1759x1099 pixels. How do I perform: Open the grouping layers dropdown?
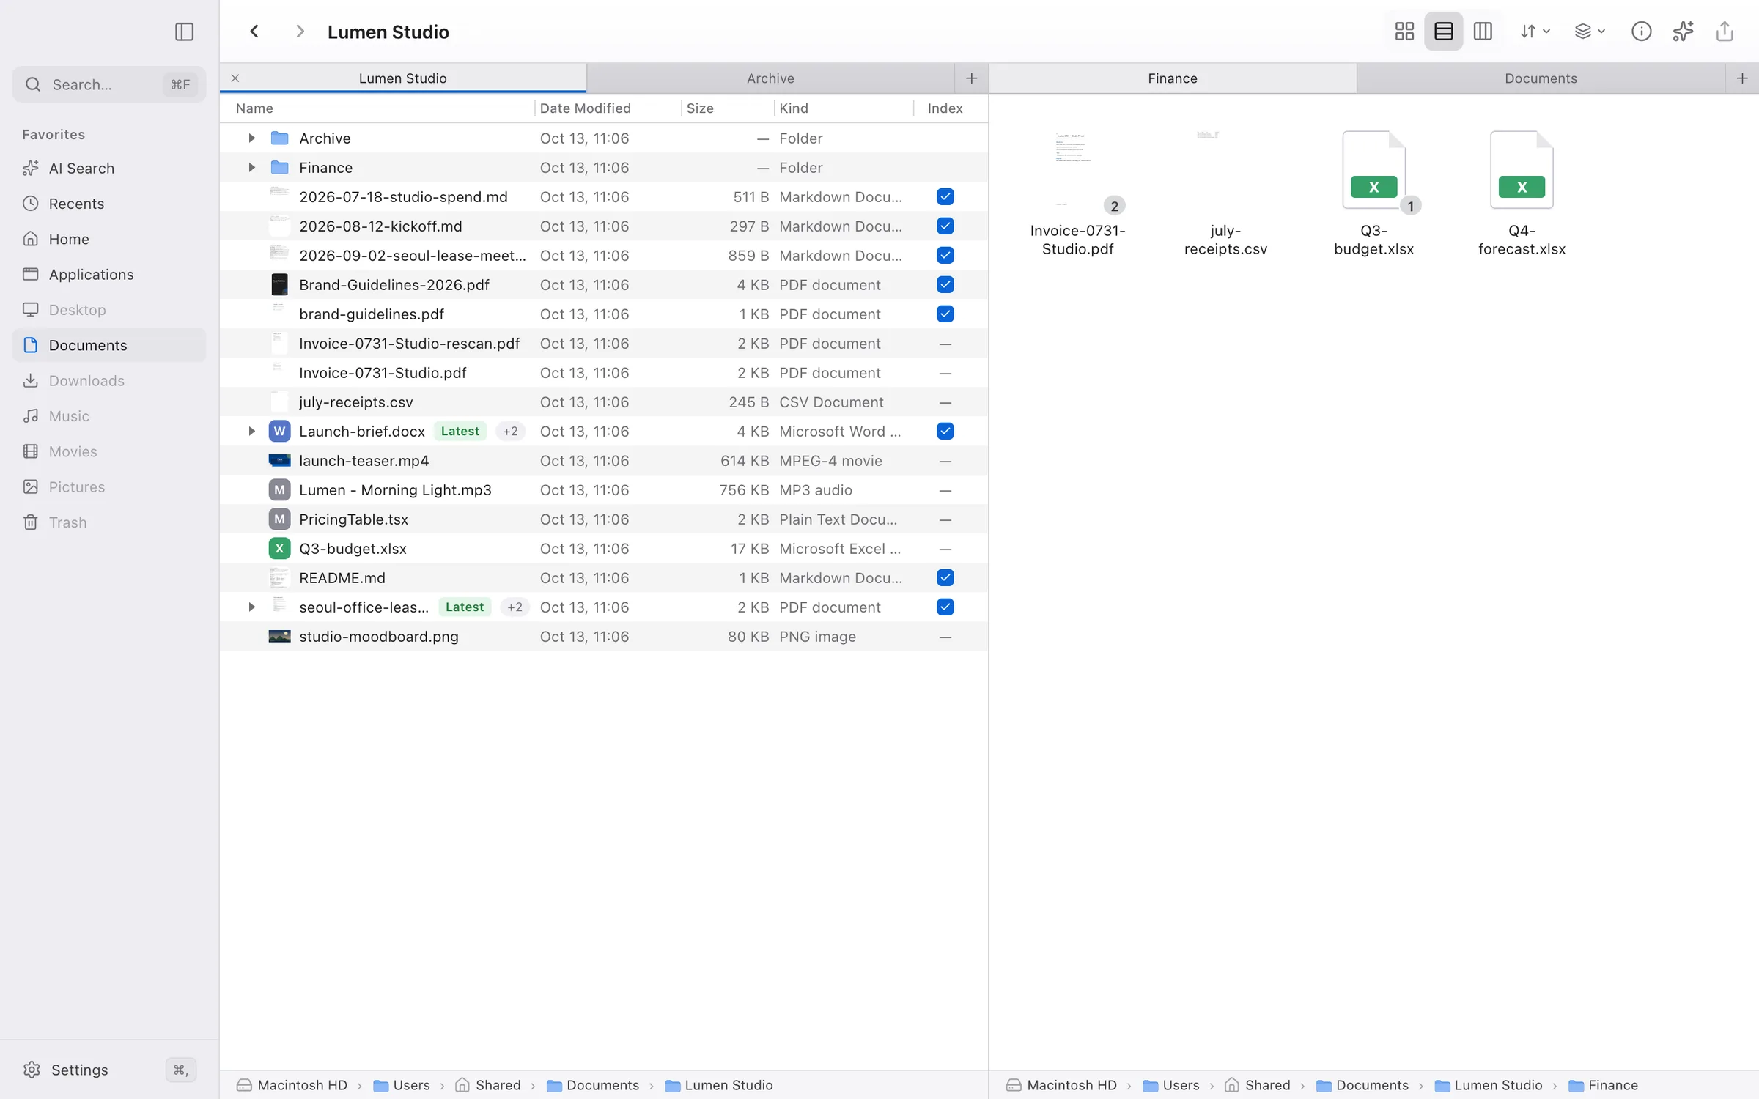point(1590,32)
